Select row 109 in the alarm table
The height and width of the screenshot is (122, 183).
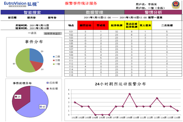pos(123,55)
